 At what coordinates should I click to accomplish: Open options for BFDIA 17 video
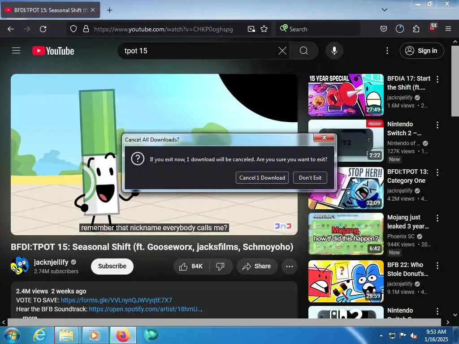coord(437,79)
